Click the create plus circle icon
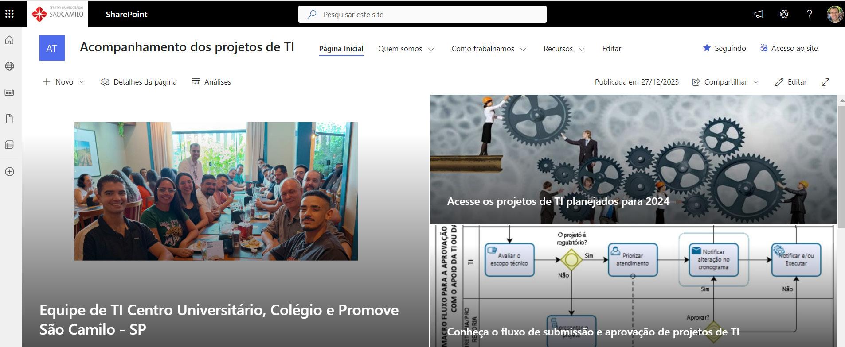Screen dimensions: 845x347 (x=9, y=172)
